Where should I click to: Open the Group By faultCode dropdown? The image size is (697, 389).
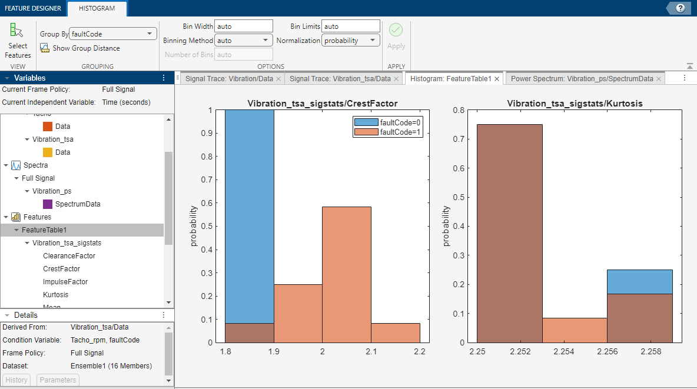(x=113, y=34)
